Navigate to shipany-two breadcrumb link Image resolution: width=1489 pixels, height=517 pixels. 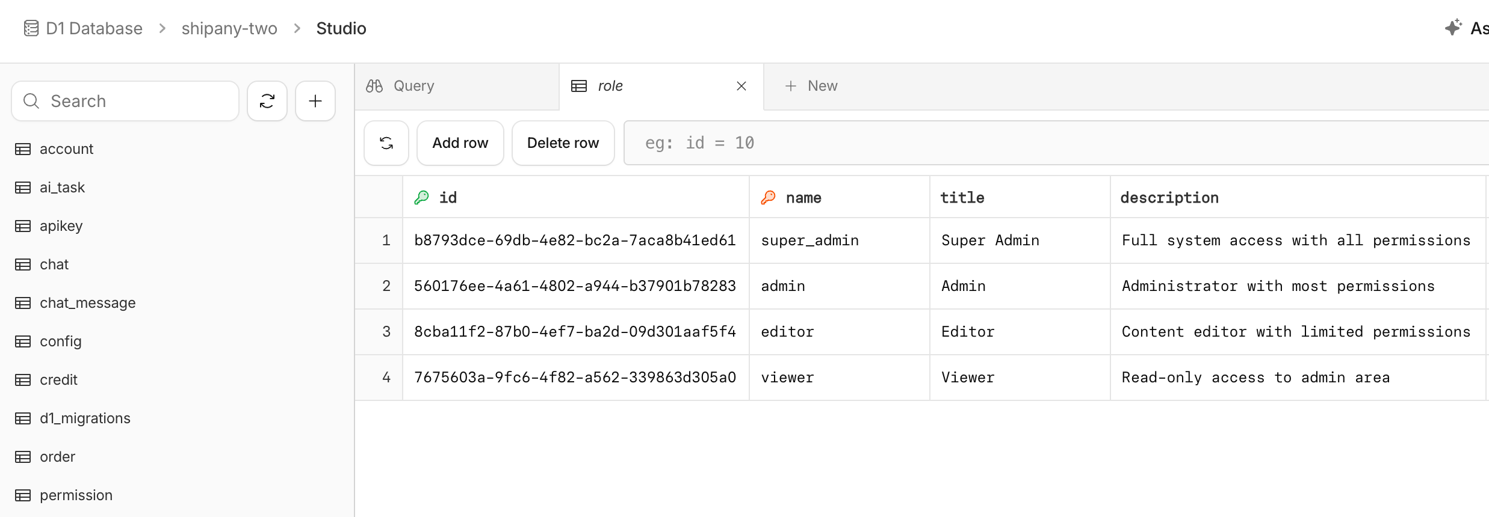229,28
